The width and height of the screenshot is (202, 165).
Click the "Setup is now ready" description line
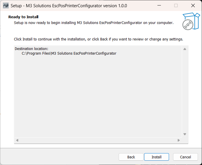point(93,23)
